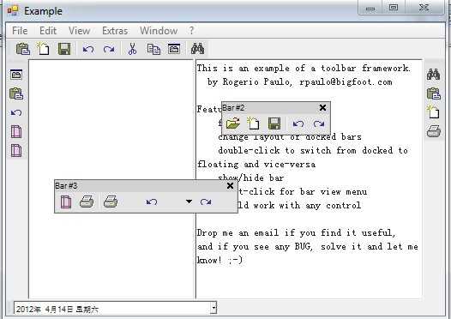The height and width of the screenshot is (319, 451).
Task: Open the View menu
Action: 79,31
